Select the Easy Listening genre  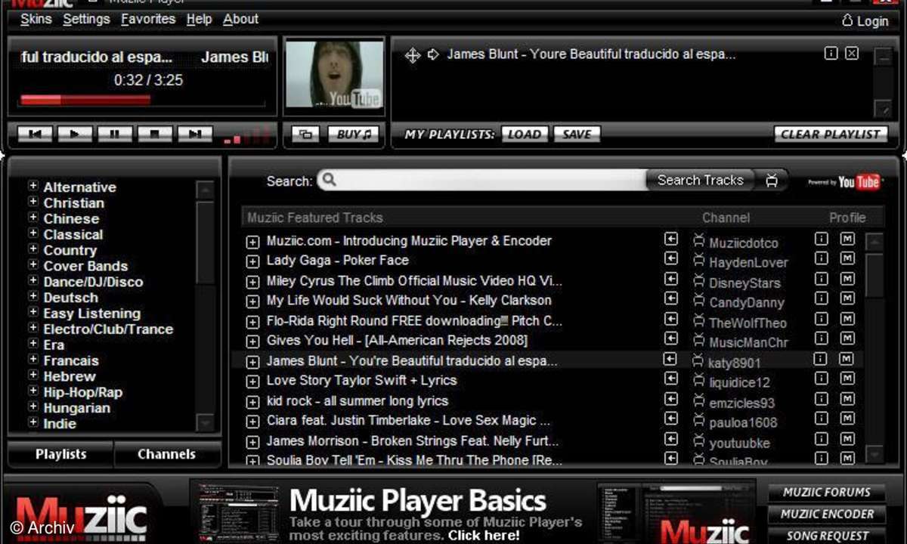click(x=92, y=313)
